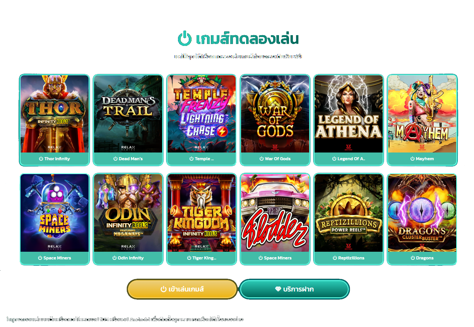Select the Space Miners robot game thumbnail
474x327 pixels.
55,213
